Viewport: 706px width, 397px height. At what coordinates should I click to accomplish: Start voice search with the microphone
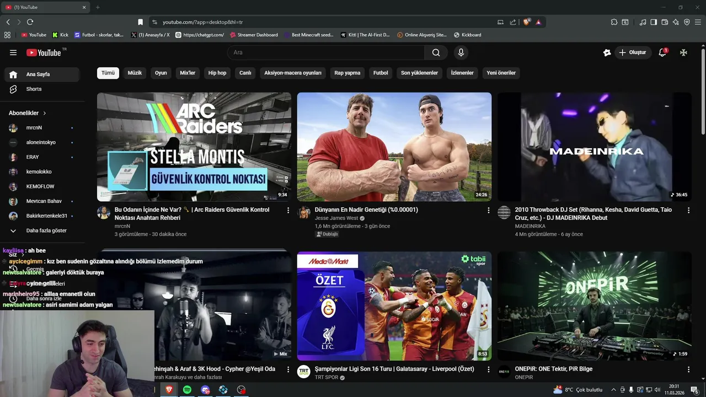tap(461, 52)
